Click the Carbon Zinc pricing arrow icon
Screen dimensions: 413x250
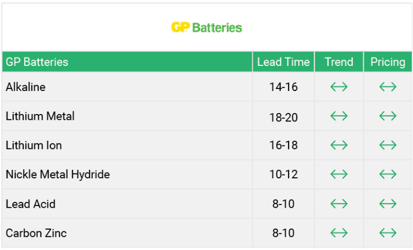click(x=388, y=233)
